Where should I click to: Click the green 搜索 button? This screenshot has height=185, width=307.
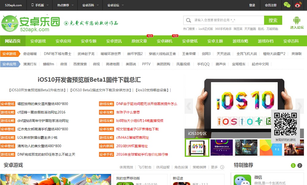point(273,20)
